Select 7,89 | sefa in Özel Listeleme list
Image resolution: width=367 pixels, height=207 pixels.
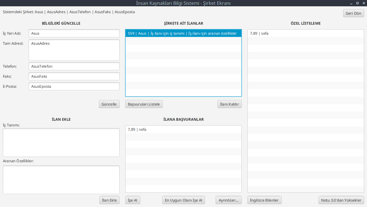tap(306, 33)
